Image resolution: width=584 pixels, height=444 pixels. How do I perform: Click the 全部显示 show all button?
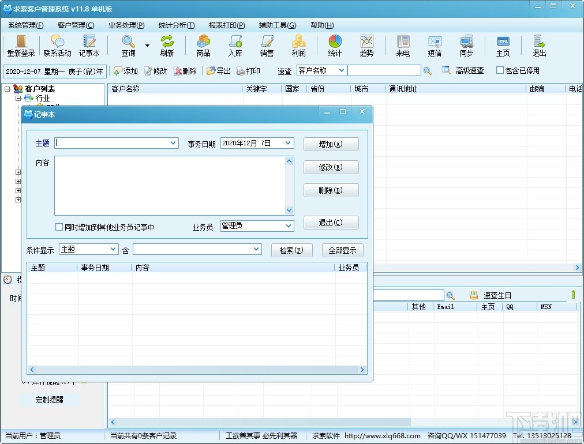(342, 250)
